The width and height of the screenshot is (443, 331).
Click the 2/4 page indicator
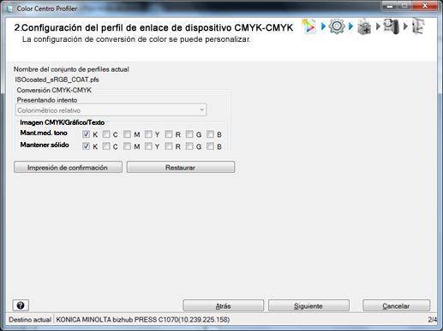point(432,320)
